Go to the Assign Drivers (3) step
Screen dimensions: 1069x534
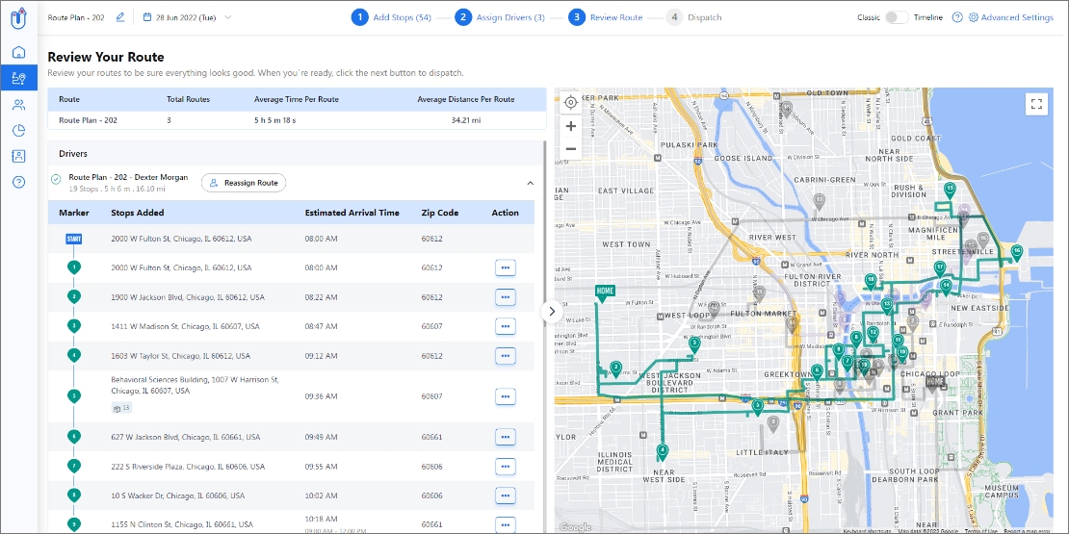(500, 17)
